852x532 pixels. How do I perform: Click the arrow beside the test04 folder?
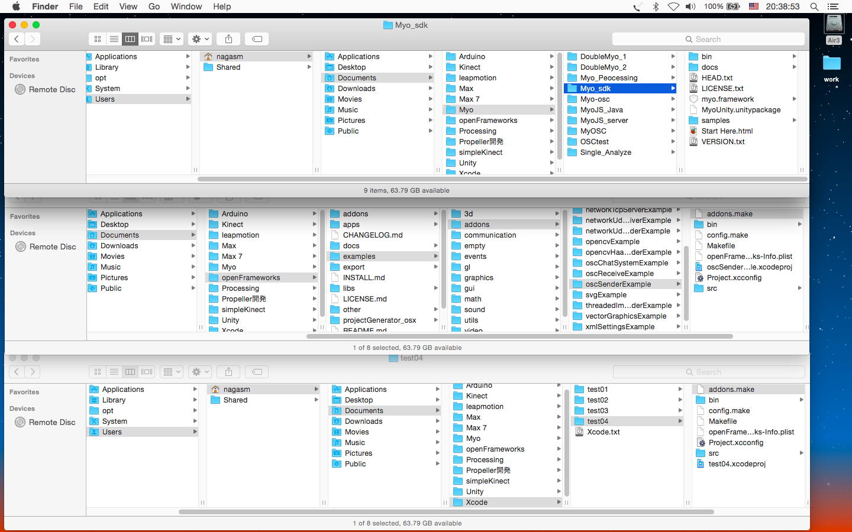coord(680,421)
